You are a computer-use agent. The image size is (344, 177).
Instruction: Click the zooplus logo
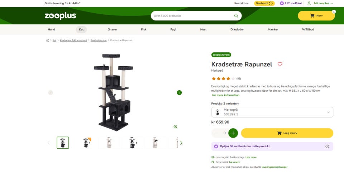coord(60,16)
